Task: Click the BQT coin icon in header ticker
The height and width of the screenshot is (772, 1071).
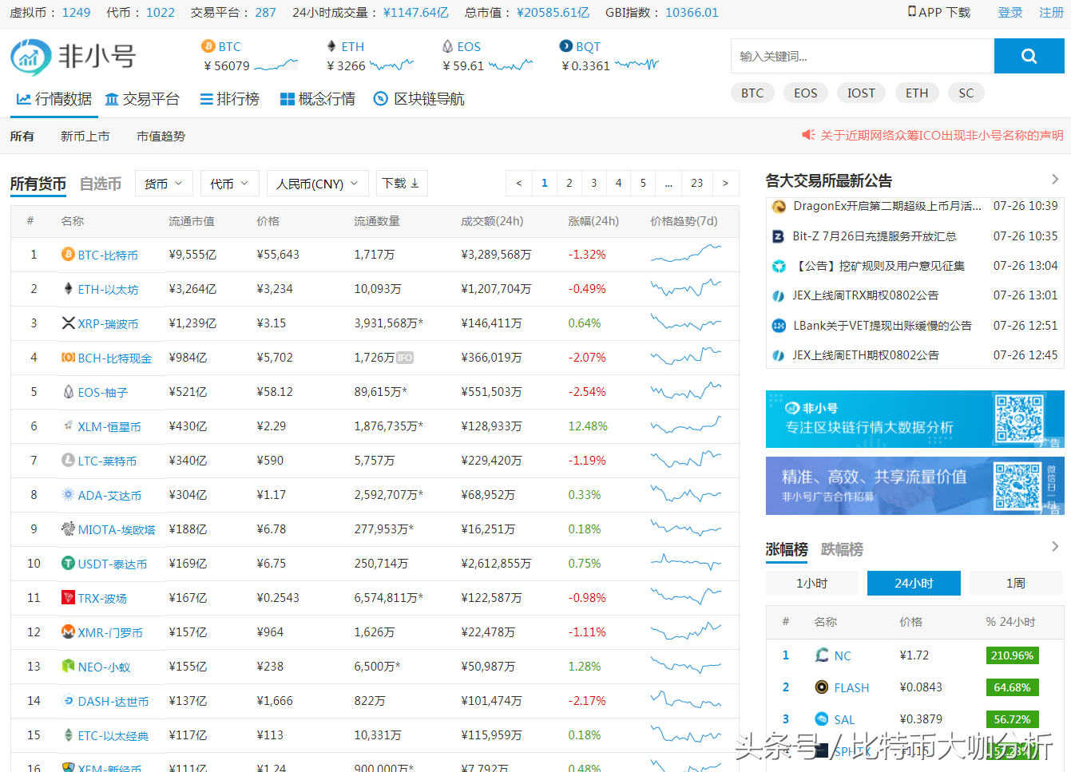Action: pos(566,46)
